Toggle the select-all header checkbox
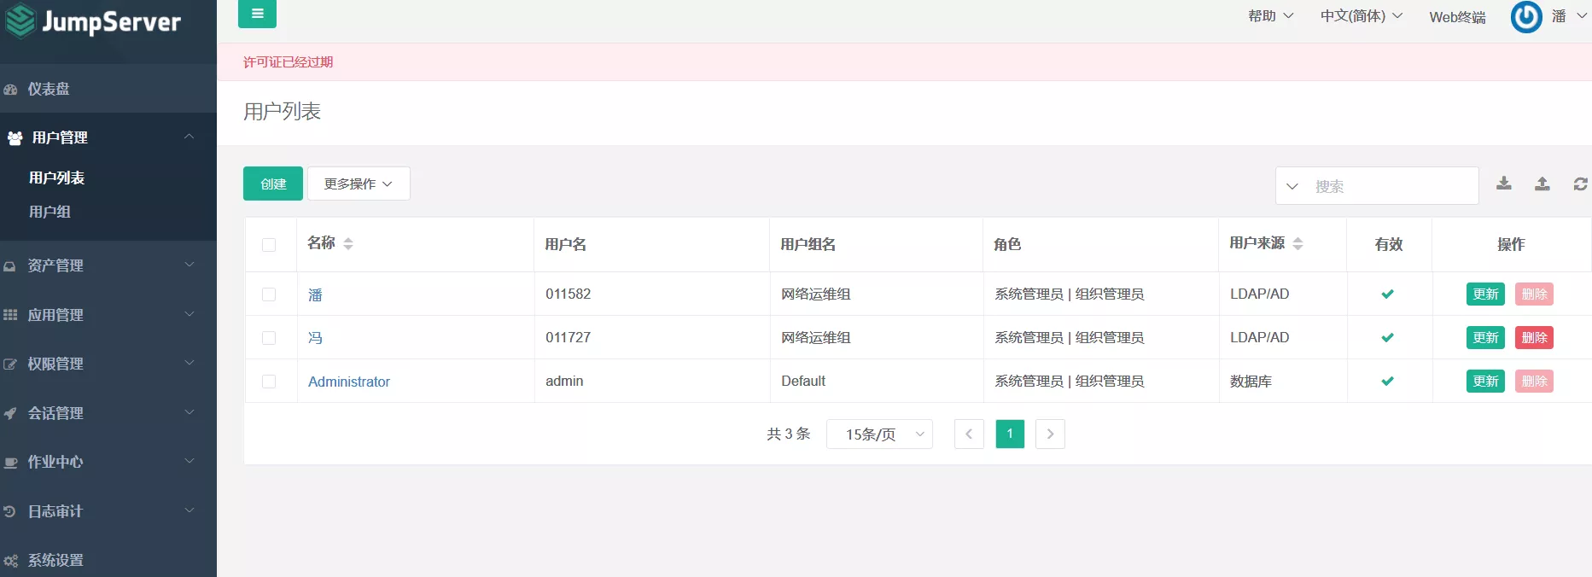 coord(269,245)
